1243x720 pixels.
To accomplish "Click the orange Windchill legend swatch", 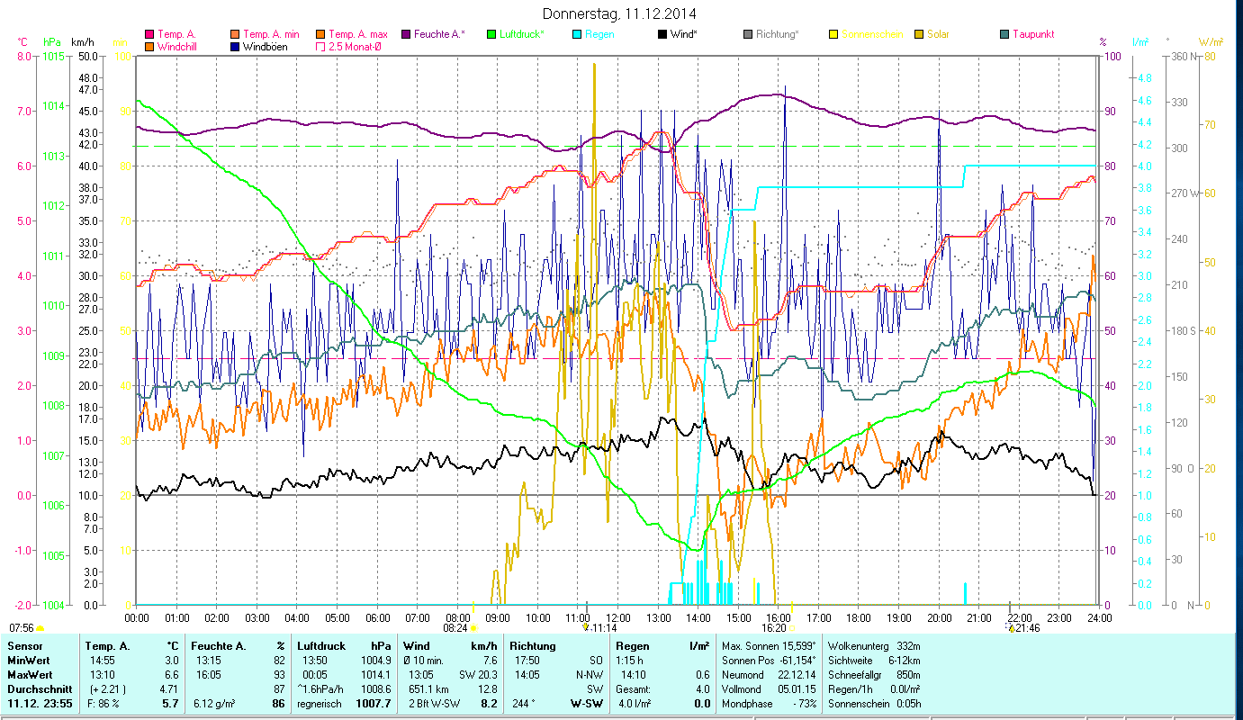I will point(149,46).
